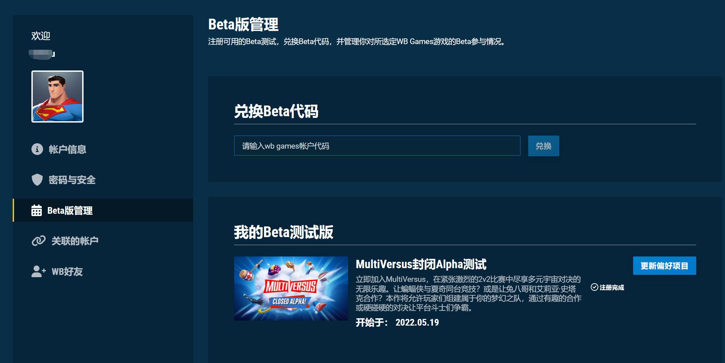Click the checkmark icon next to 注册完成

point(594,287)
